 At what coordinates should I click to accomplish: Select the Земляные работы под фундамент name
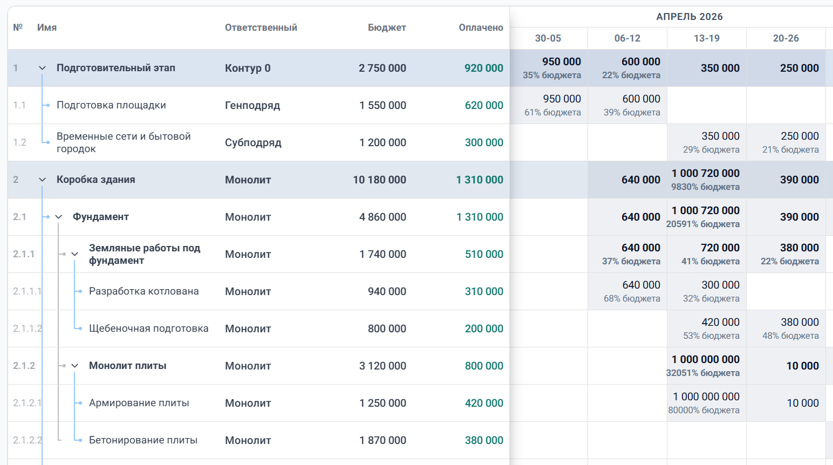(x=145, y=254)
